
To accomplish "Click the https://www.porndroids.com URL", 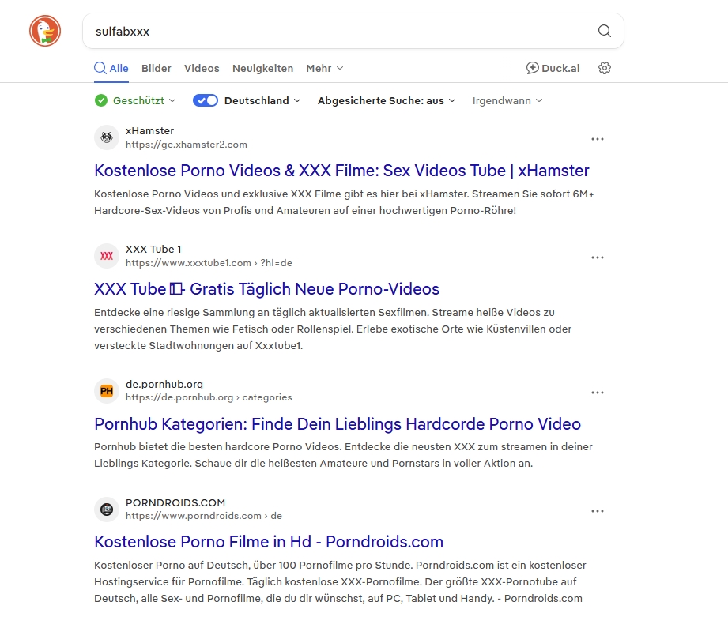I will pyautogui.click(x=203, y=516).
